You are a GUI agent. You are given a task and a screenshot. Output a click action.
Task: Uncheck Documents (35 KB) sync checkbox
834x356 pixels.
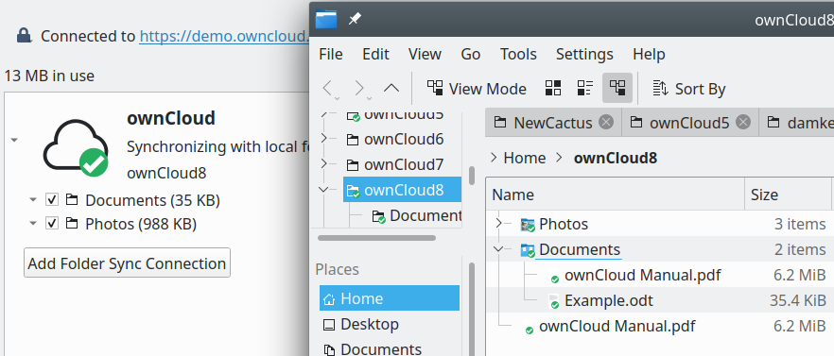pos(52,200)
